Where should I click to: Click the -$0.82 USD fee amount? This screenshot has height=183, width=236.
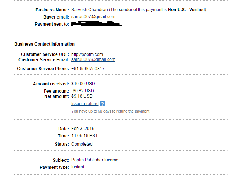[82, 91]
